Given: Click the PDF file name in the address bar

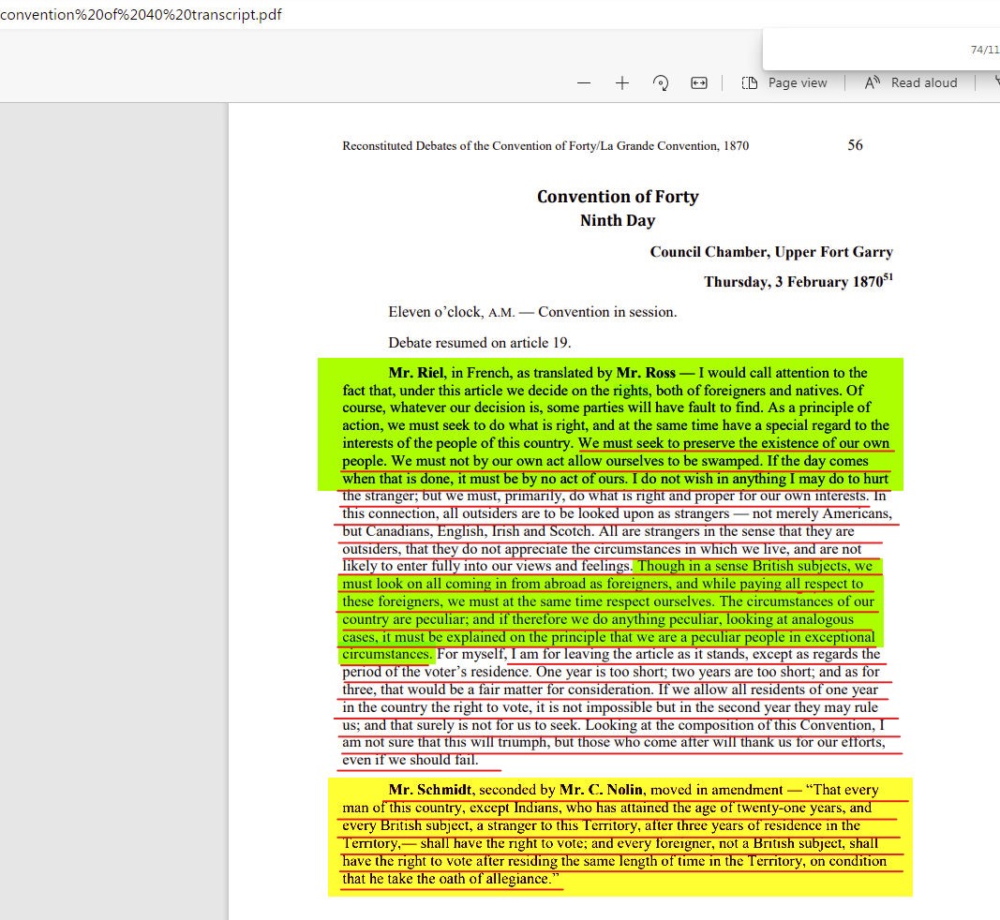Looking at the screenshot, I should pyautogui.click(x=141, y=15).
